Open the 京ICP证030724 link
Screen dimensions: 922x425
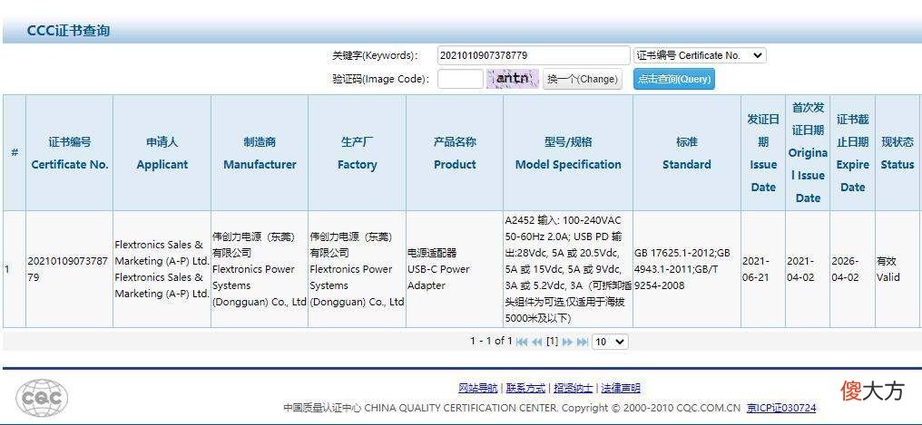coord(781,408)
